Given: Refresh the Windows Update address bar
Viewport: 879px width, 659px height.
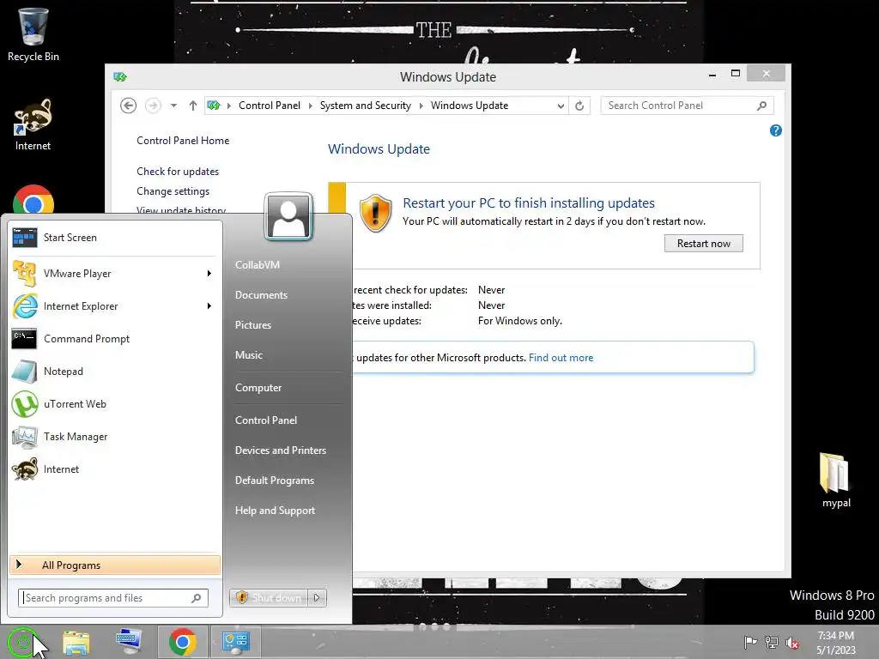Looking at the screenshot, I should (579, 106).
